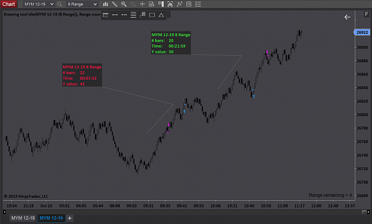Select the Fibonacci levels drawing tool
The width and height of the screenshot is (372, 224).
point(133,15)
